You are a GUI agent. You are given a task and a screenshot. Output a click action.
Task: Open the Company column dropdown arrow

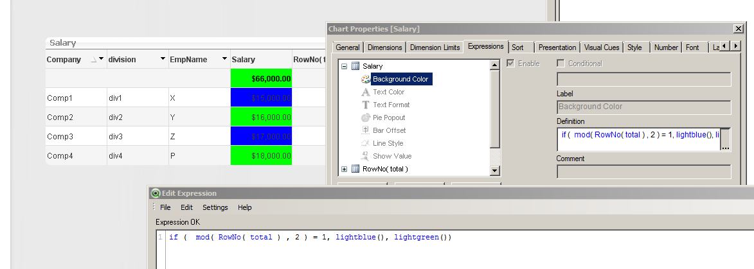pyautogui.click(x=101, y=59)
